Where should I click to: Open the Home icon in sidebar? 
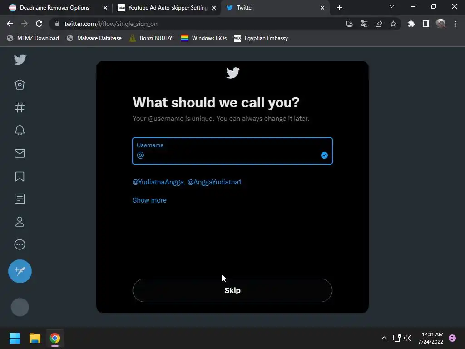point(20,85)
